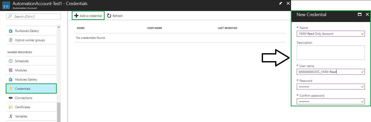Click the Name field green checkmark

point(362,34)
